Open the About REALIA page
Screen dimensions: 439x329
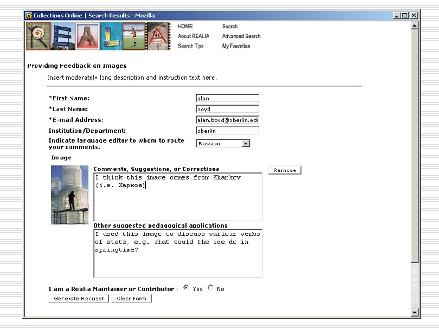(193, 36)
